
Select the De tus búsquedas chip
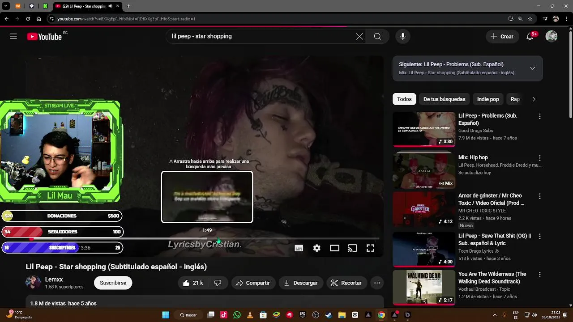coord(444,99)
